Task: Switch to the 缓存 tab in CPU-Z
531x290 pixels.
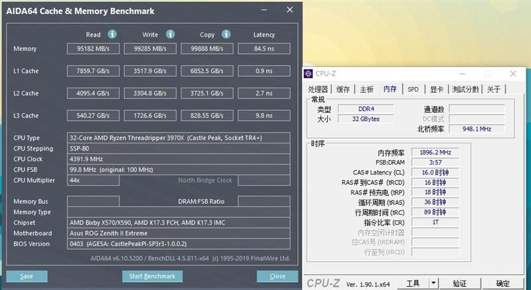Action: tap(343, 90)
